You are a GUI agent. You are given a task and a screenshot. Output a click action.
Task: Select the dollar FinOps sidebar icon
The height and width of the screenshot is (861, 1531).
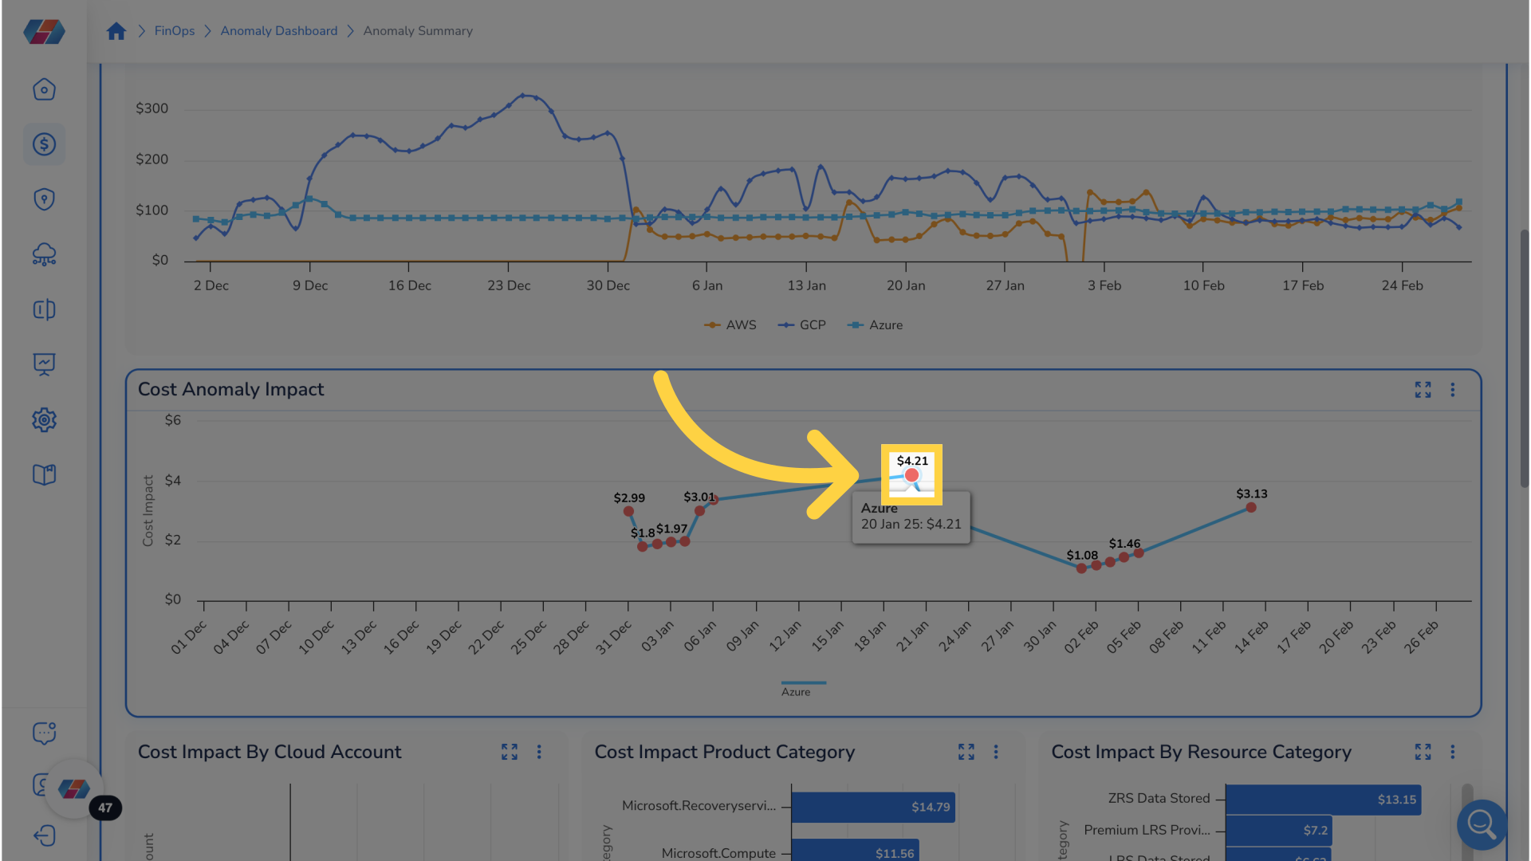click(x=44, y=144)
